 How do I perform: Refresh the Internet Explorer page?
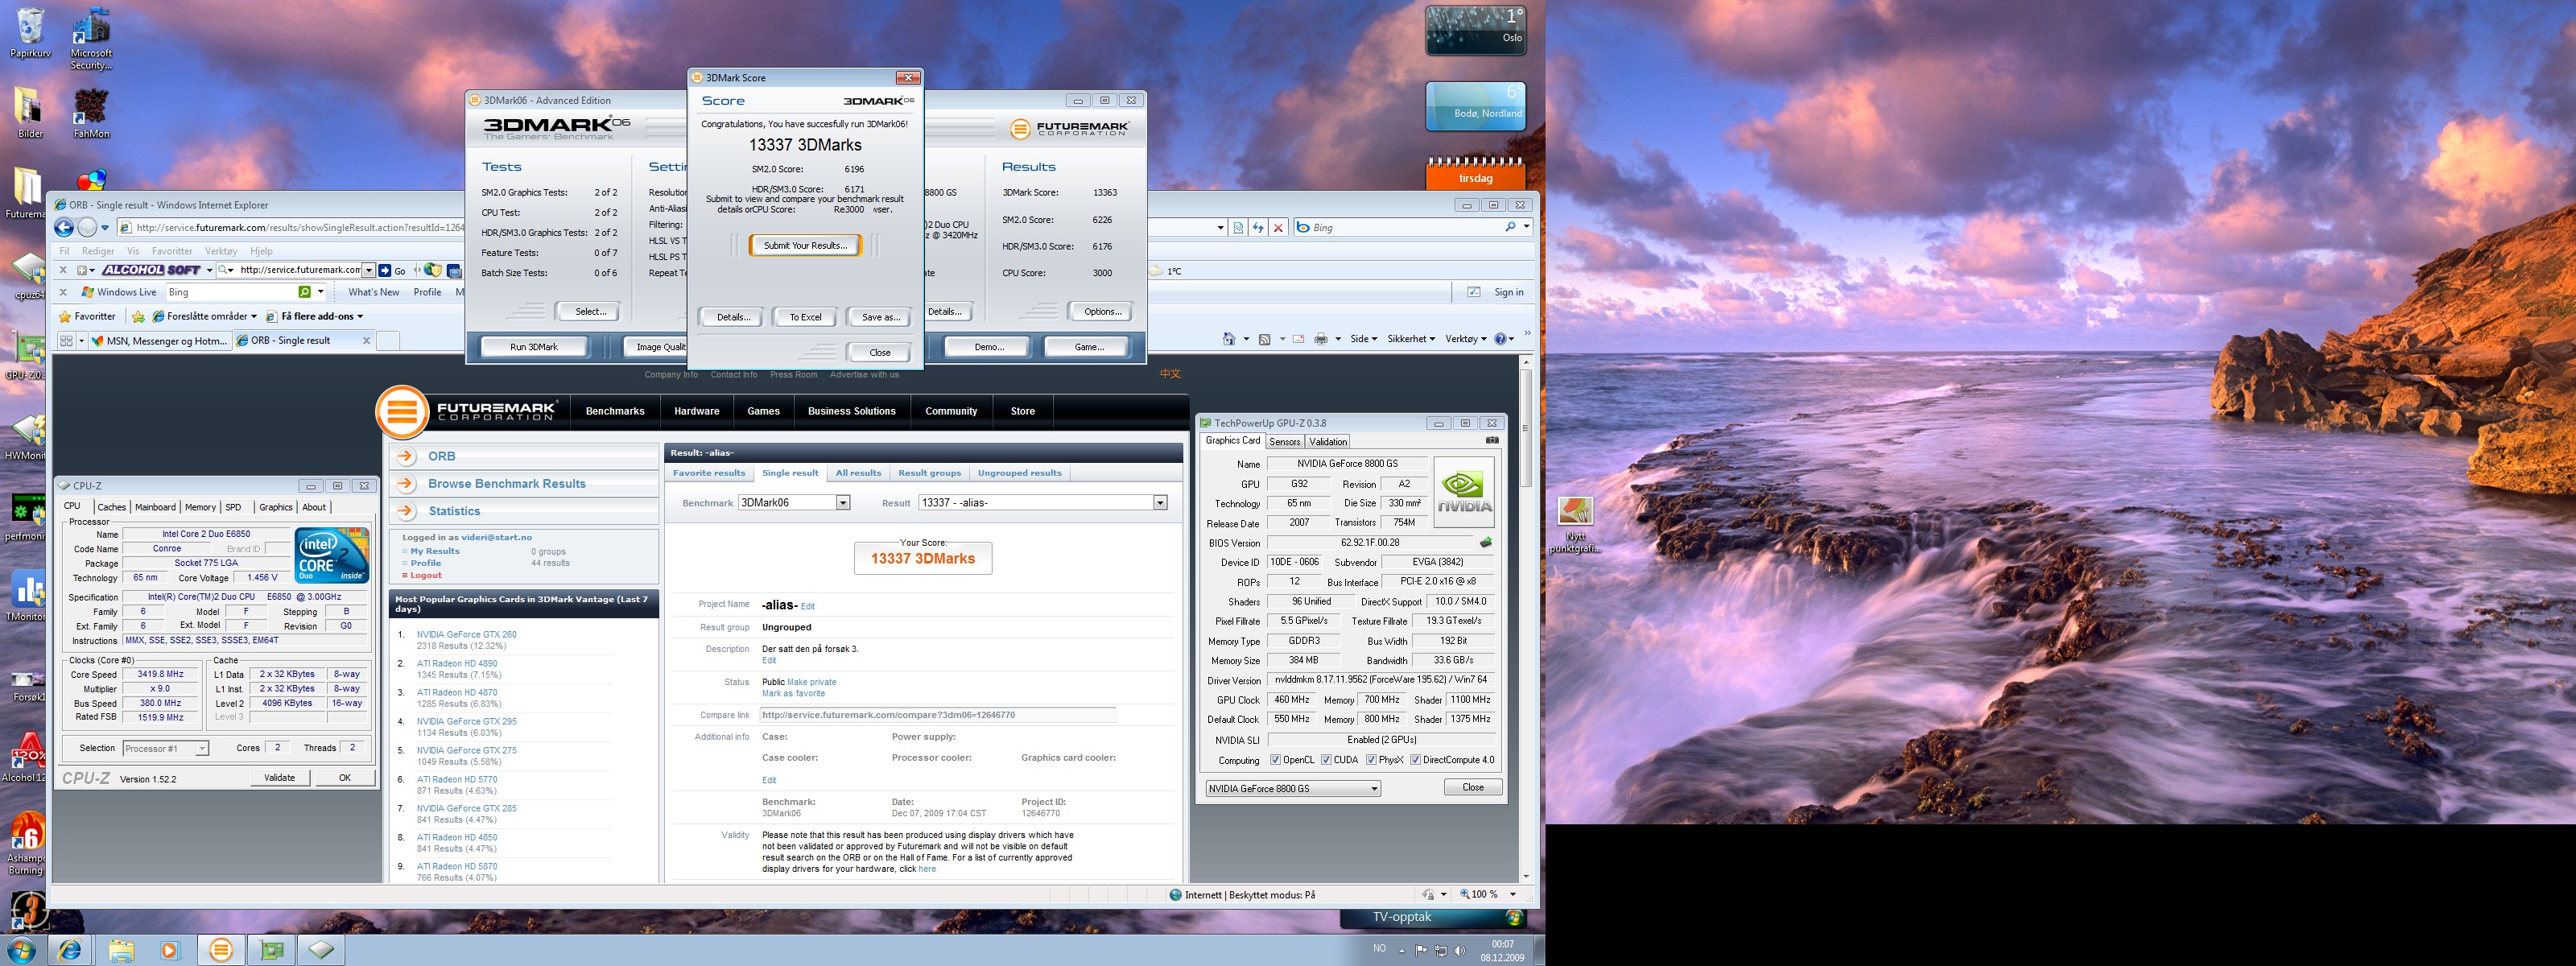click(x=1258, y=228)
